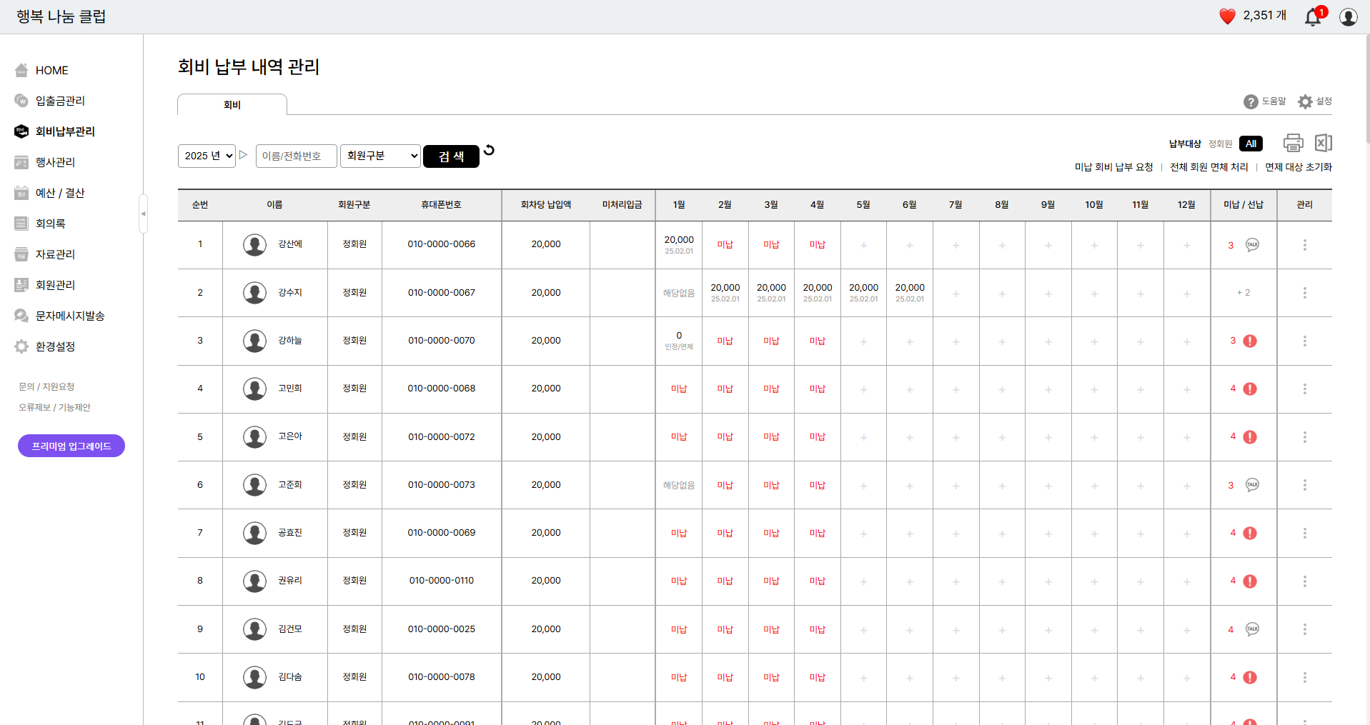Click talk message icon in 강산에 row

(x=1252, y=245)
